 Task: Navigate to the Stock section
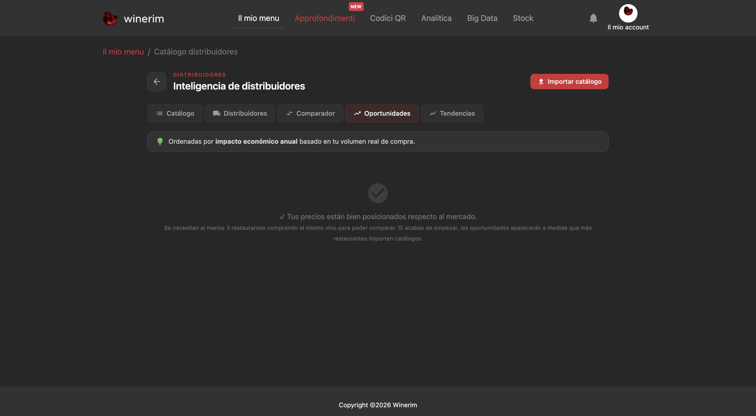pyautogui.click(x=523, y=18)
